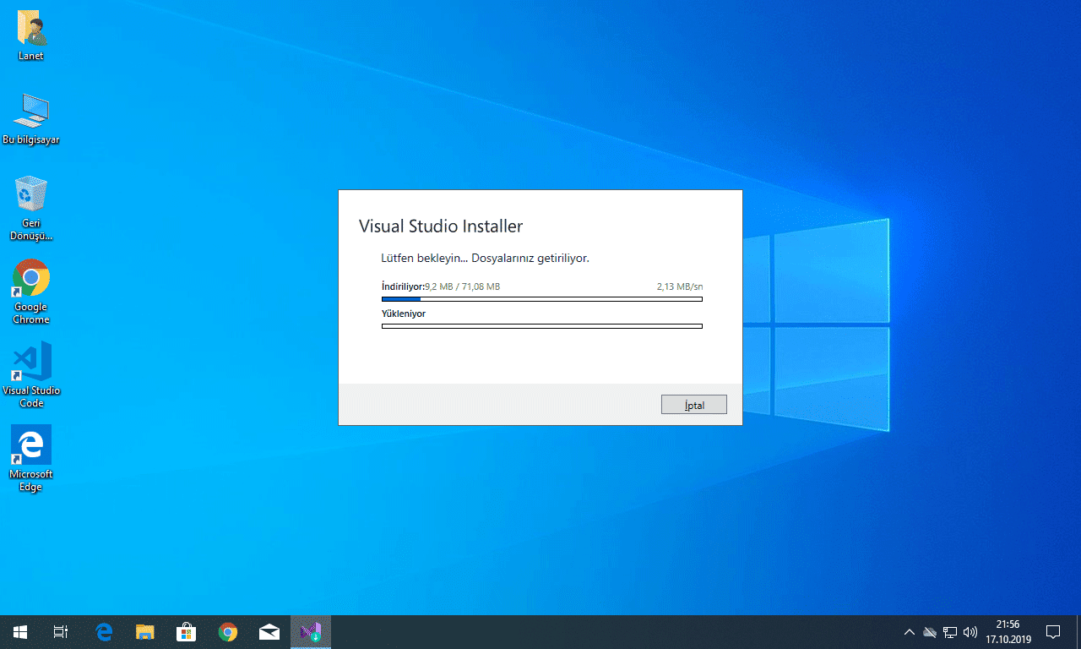The height and width of the screenshot is (649, 1081).
Task: Click the 'Yükleniyor' label
Action: pyautogui.click(x=404, y=314)
